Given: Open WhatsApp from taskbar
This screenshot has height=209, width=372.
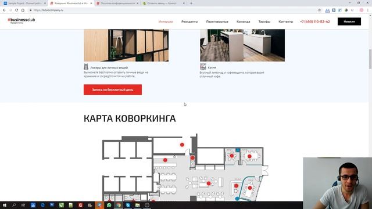Looking at the screenshot, I should point(109,205).
